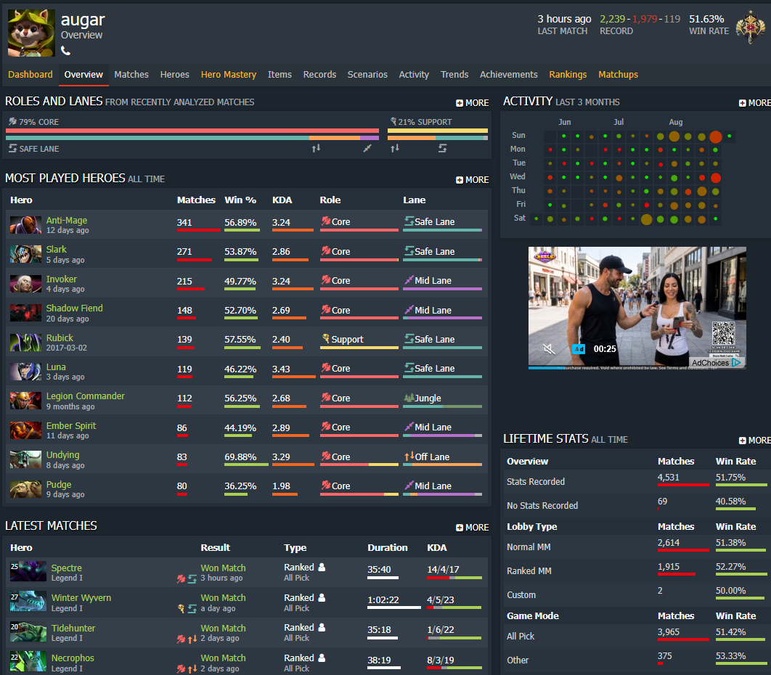Click the core role icon beside 79% CORE

click(13, 121)
